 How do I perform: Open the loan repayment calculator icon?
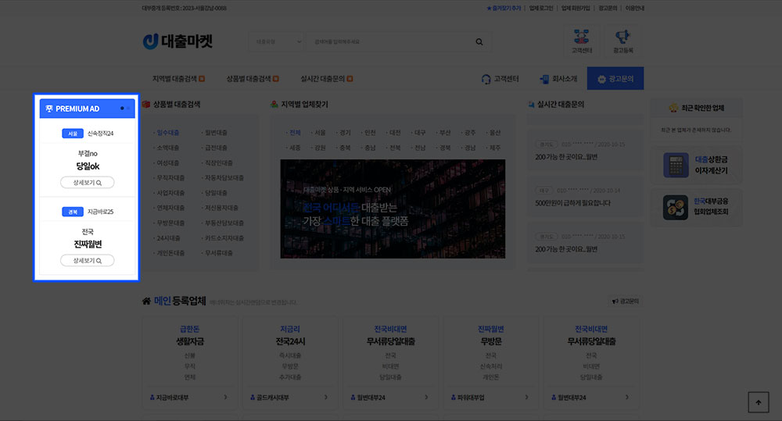(x=675, y=165)
